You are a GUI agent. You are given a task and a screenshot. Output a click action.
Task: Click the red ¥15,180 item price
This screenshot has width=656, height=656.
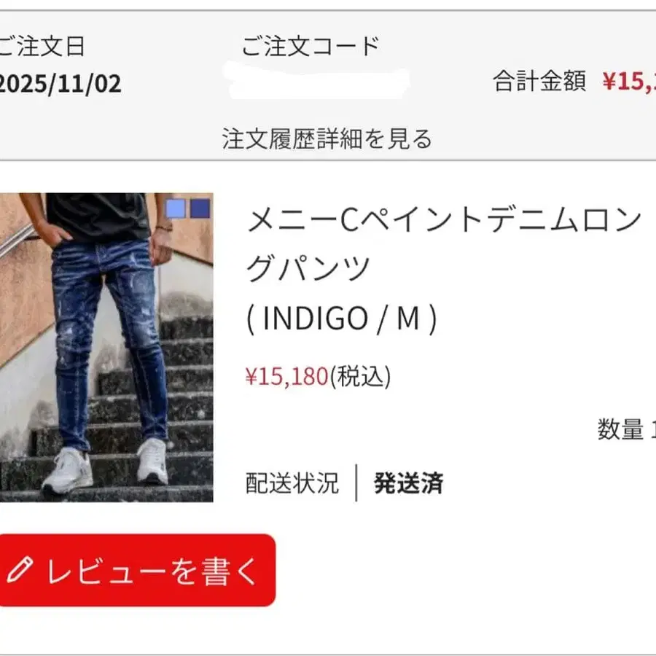pos(287,376)
